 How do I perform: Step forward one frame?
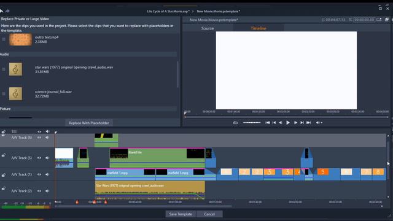click(x=295, y=123)
